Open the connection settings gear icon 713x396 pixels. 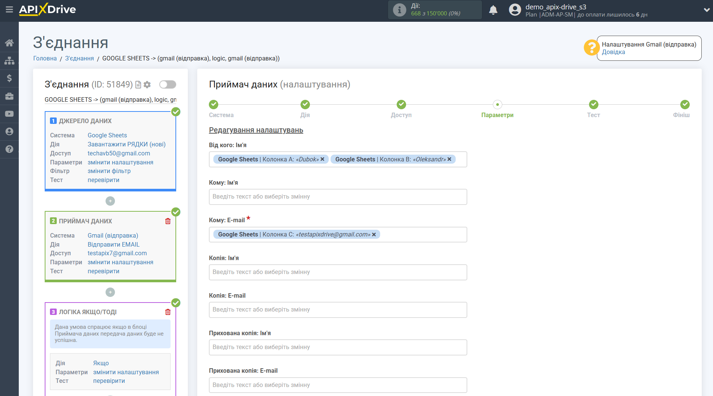pyautogui.click(x=147, y=85)
